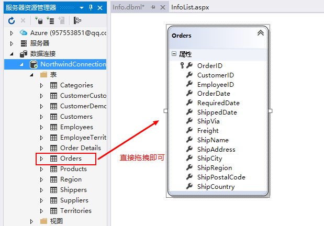Select the Categories table
324x226 pixels.
pos(76,85)
